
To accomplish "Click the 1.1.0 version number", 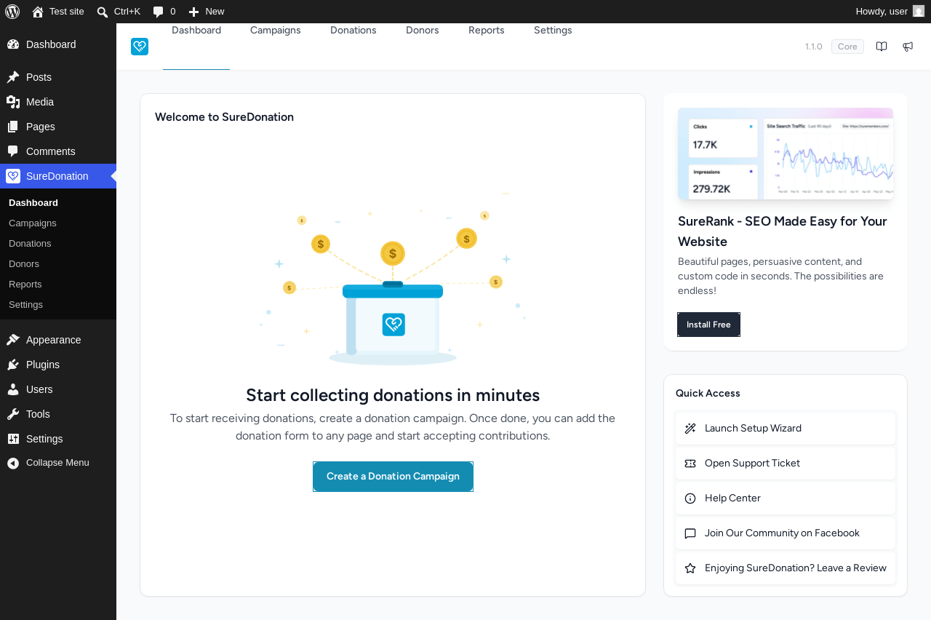I will (814, 47).
